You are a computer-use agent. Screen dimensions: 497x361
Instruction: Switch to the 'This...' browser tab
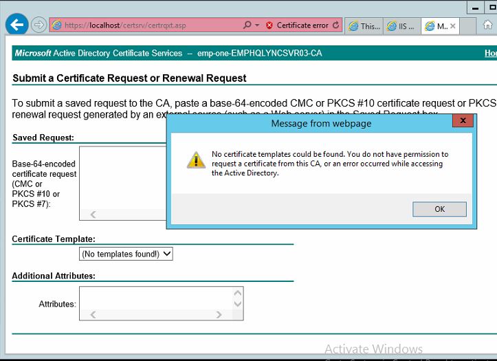point(364,26)
